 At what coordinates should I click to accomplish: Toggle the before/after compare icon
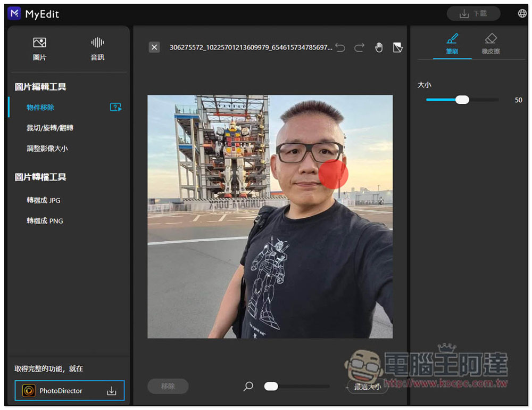coord(397,47)
